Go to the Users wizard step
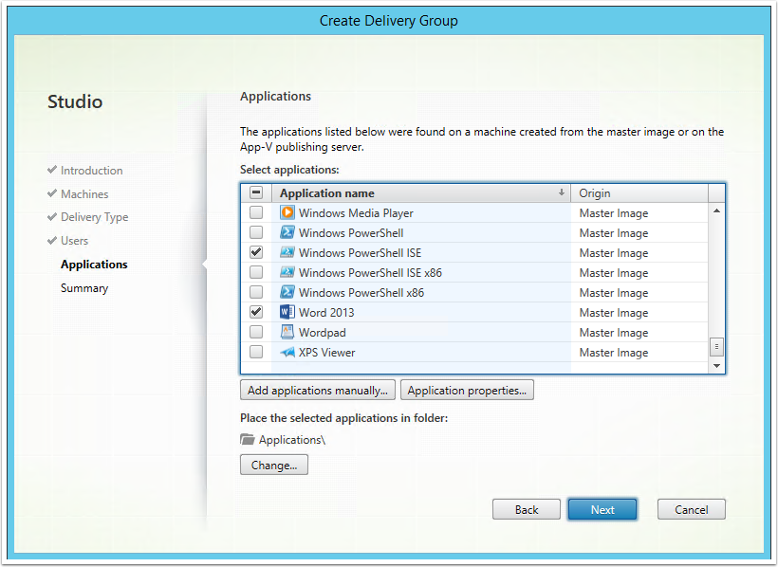 [x=74, y=241]
